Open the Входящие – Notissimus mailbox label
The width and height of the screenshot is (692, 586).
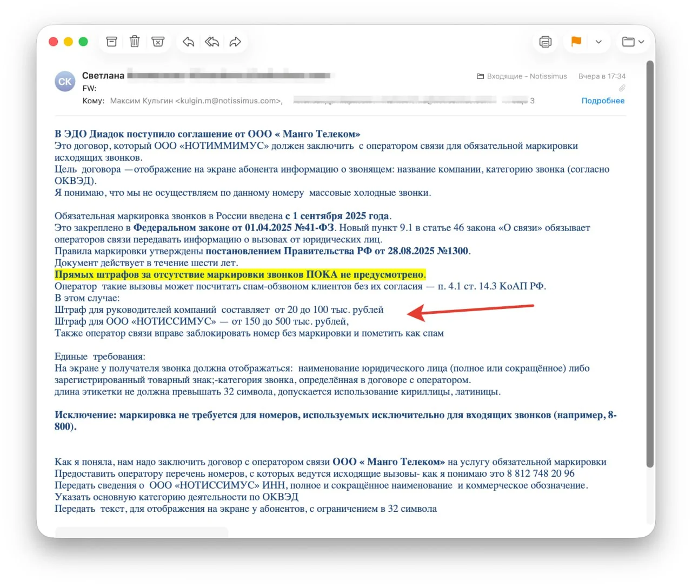click(522, 76)
